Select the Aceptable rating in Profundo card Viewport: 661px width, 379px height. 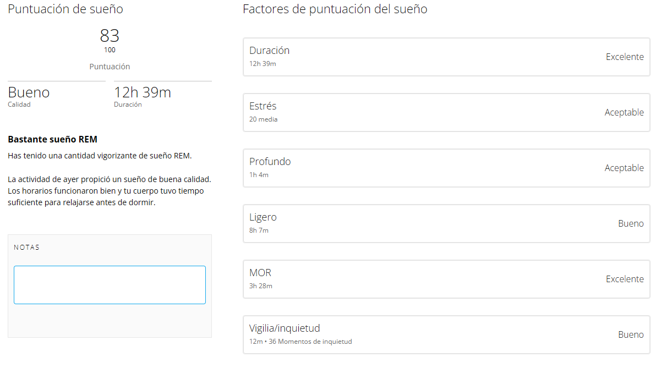(x=624, y=168)
